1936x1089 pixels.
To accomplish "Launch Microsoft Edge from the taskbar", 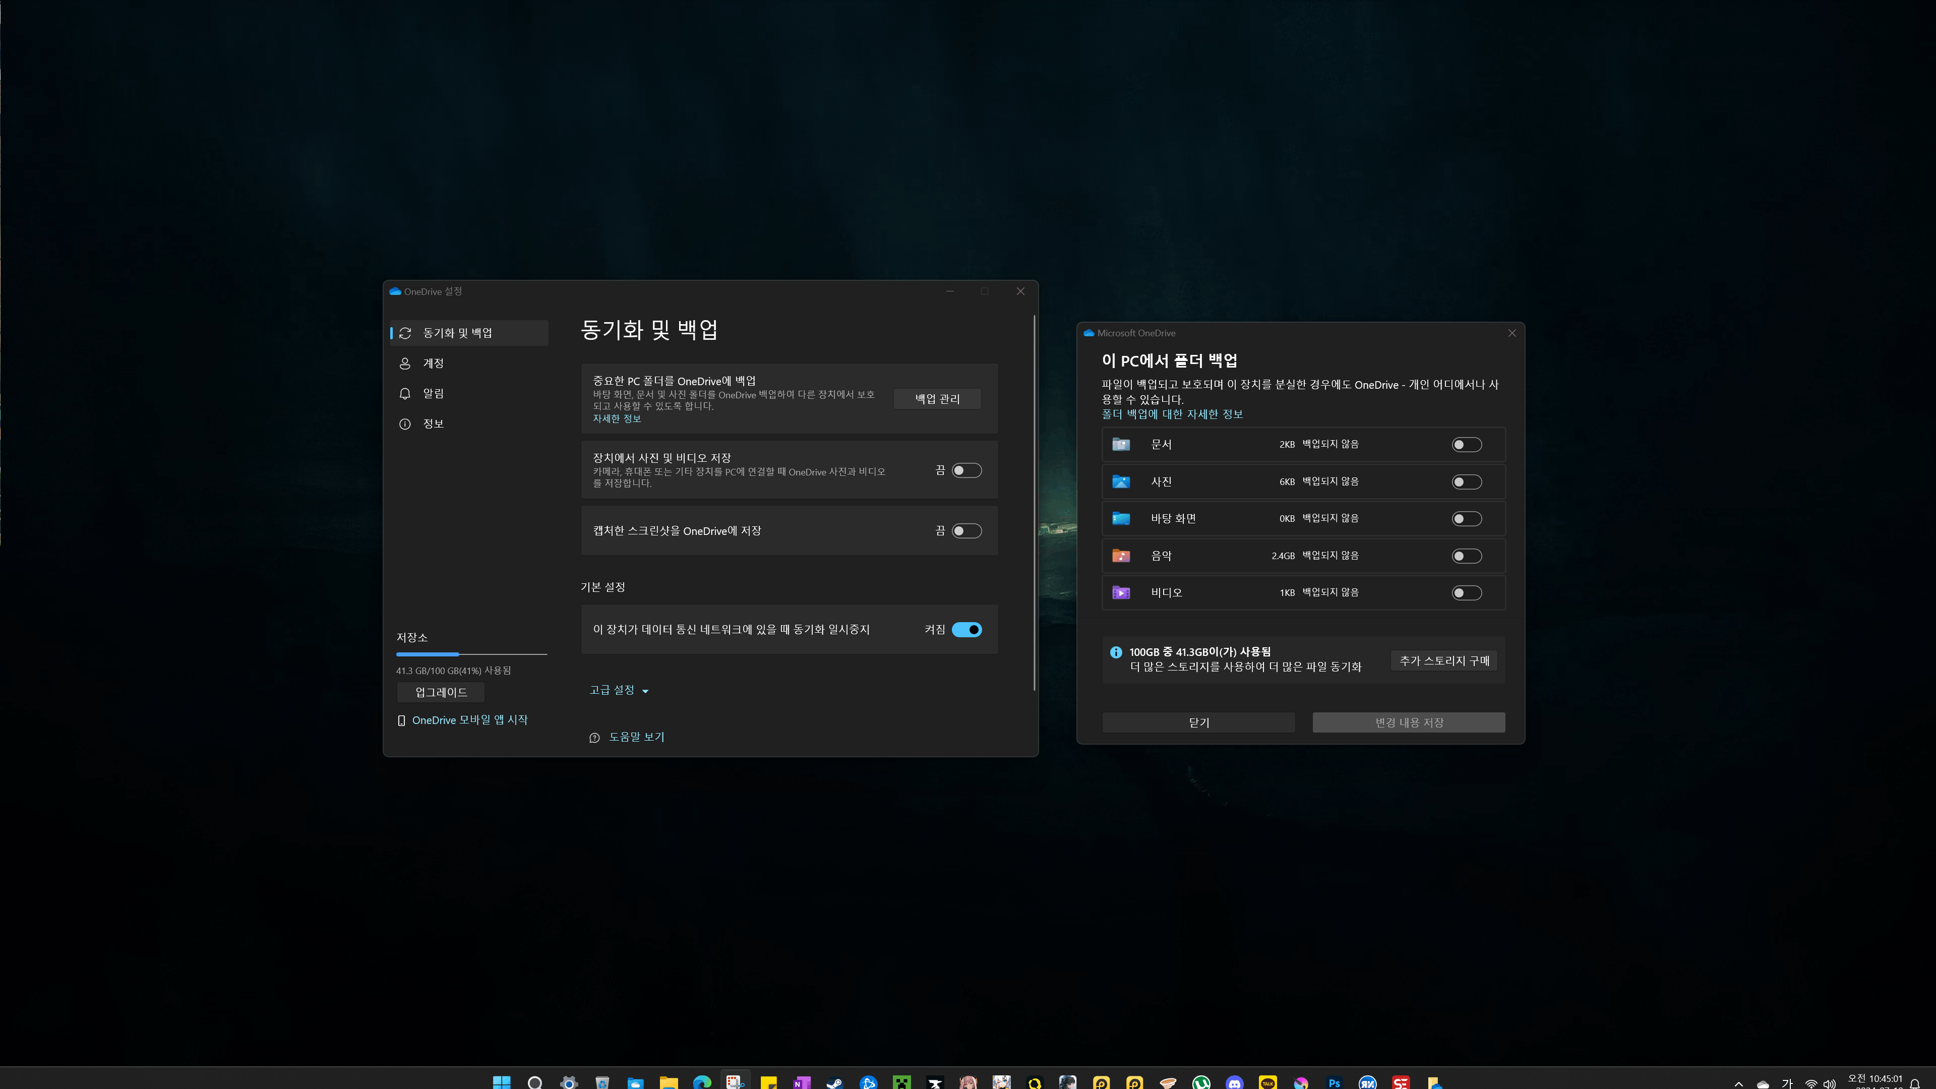I will click(x=701, y=1082).
